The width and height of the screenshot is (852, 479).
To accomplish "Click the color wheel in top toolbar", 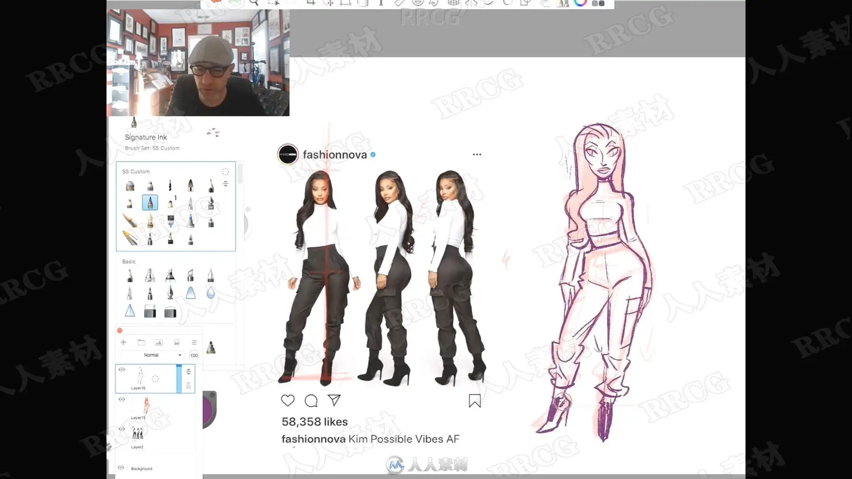I will 580,3.
